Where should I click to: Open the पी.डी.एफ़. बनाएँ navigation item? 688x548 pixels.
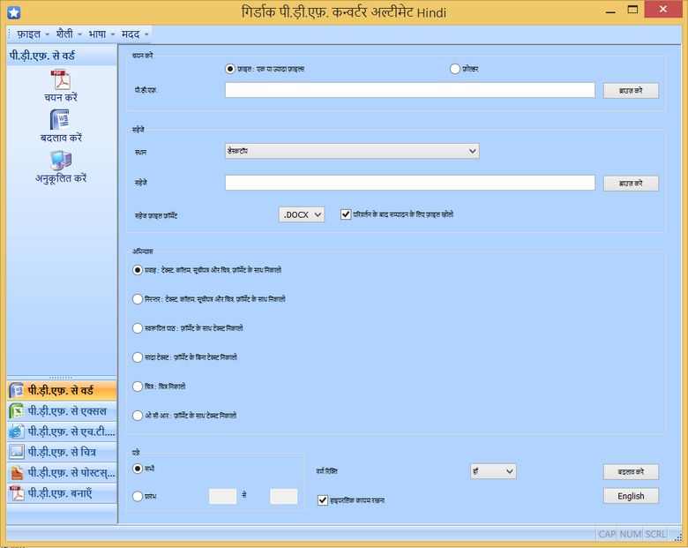pos(62,493)
